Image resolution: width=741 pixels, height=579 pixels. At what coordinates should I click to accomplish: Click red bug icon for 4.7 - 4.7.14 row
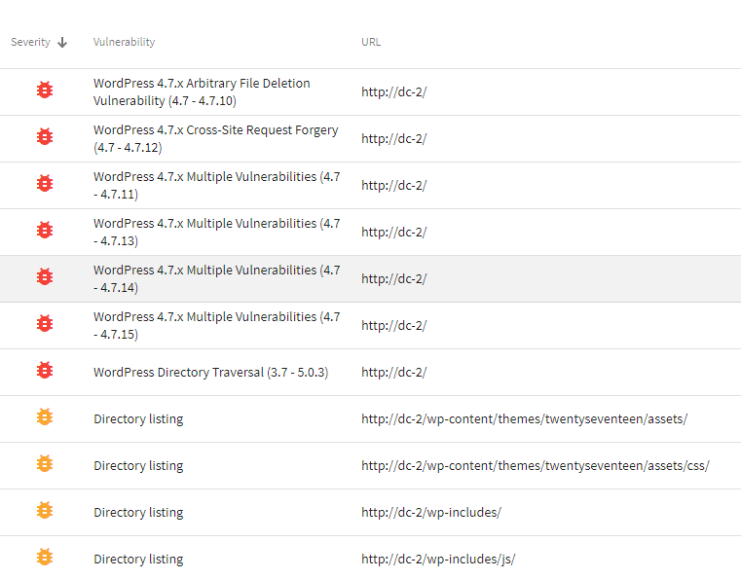click(x=44, y=277)
